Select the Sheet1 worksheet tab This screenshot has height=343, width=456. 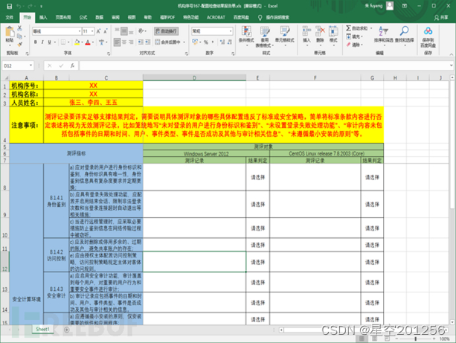click(x=42, y=329)
